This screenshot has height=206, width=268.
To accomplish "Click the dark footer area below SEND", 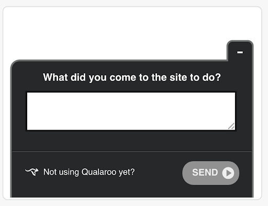I will point(210,191).
